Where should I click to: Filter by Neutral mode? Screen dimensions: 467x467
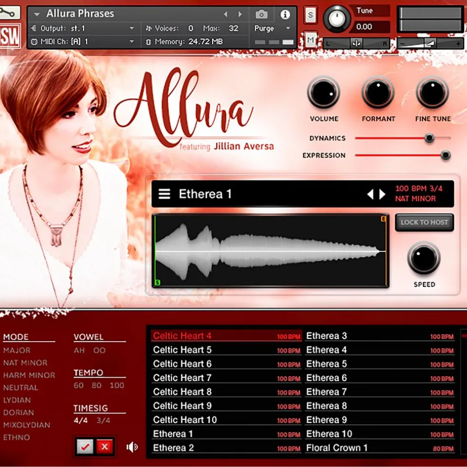(20, 388)
